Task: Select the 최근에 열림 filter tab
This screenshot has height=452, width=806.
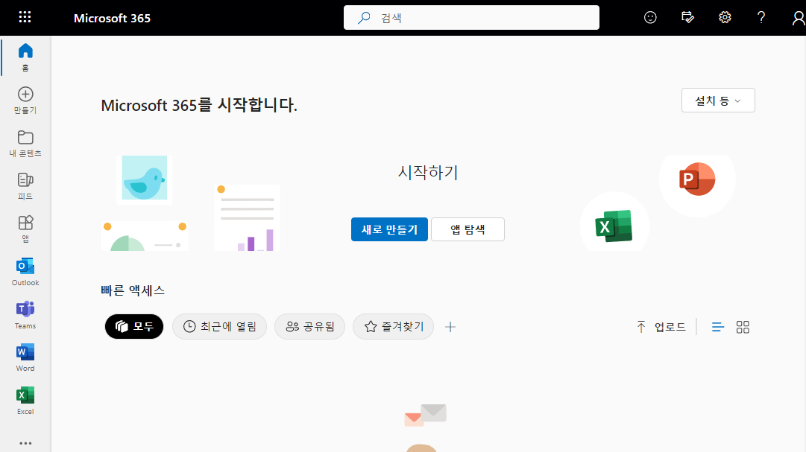Action: coord(219,326)
